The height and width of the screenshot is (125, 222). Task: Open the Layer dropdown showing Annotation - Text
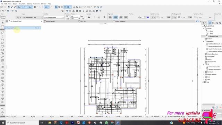point(32,17)
